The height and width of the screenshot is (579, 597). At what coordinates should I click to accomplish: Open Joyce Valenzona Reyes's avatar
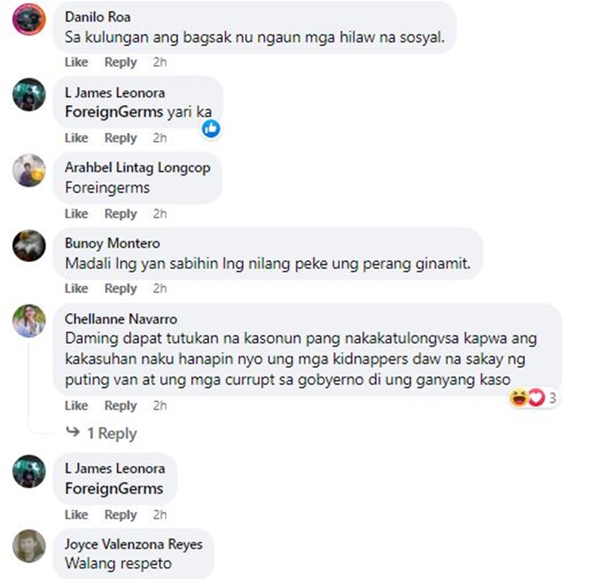(x=29, y=546)
